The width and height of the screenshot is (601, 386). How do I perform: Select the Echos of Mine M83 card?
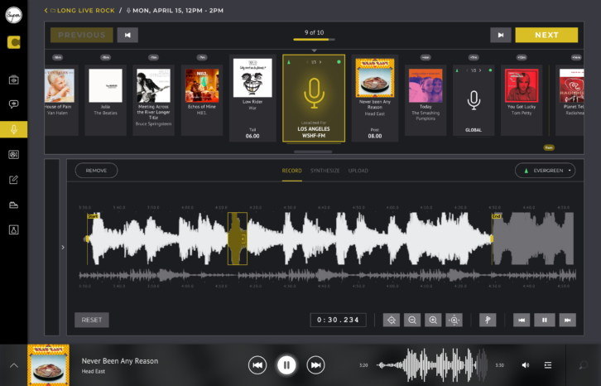[202, 100]
